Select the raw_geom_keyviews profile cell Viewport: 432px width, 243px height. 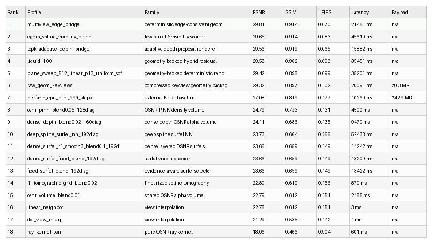85,85
